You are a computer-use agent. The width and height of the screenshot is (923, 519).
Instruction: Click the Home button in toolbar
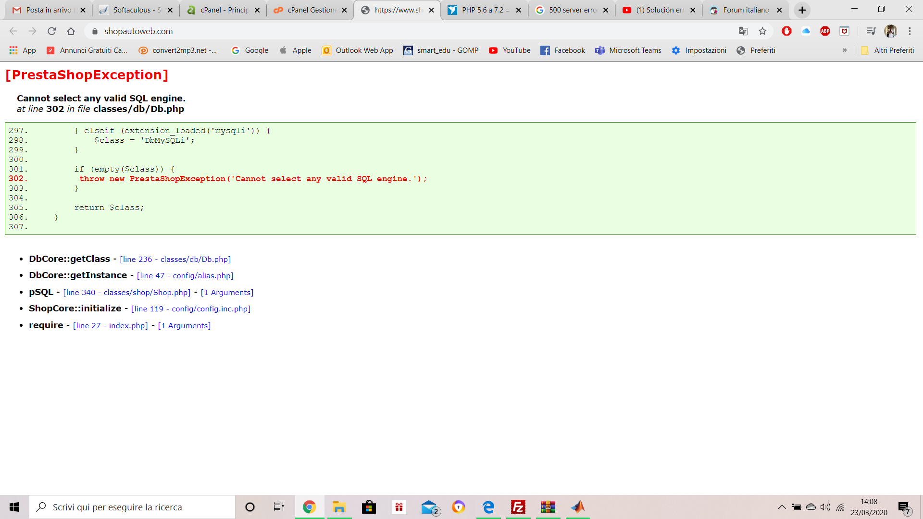click(x=71, y=31)
